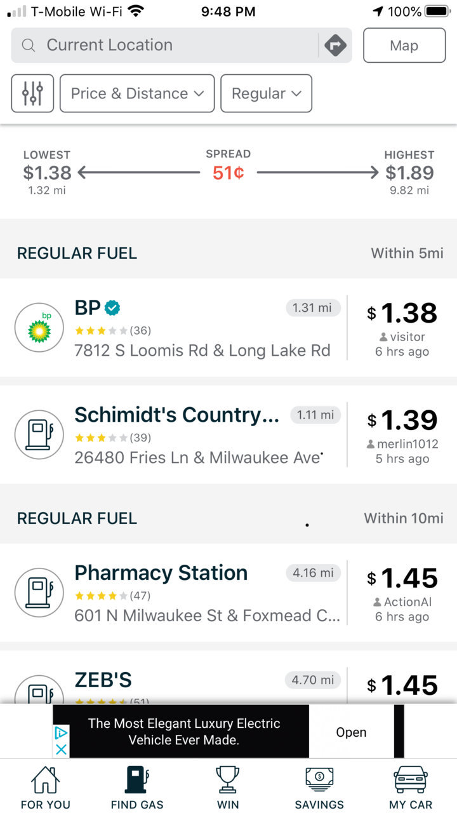The width and height of the screenshot is (457, 813).
Task: Open BP star rating reviews
Action: coord(113,330)
